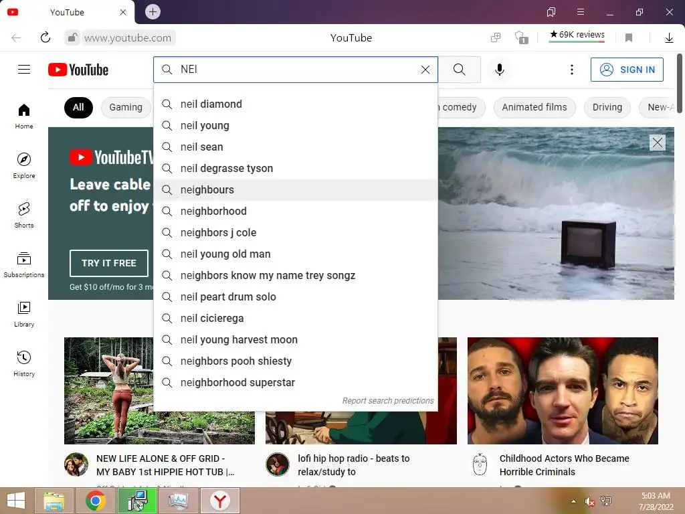Click Report search predictions link
The height and width of the screenshot is (514, 685).
click(x=388, y=401)
